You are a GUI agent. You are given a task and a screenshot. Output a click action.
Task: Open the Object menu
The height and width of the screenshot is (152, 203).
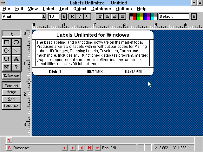click(x=80, y=9)
